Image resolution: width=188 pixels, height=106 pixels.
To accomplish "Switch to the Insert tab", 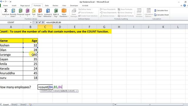I will coord(14,6).
